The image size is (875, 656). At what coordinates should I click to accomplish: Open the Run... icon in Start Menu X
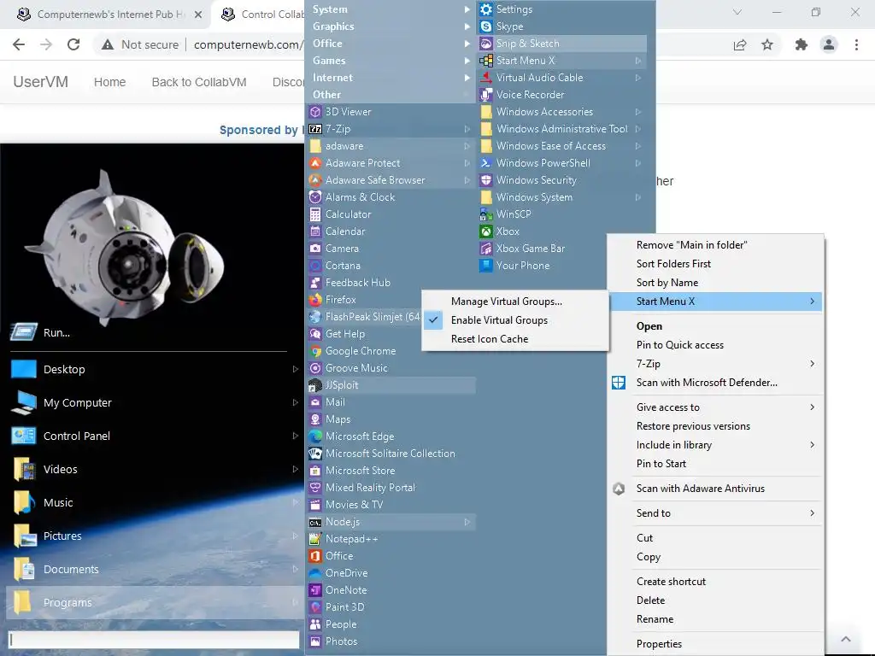[x=23, y=332]
